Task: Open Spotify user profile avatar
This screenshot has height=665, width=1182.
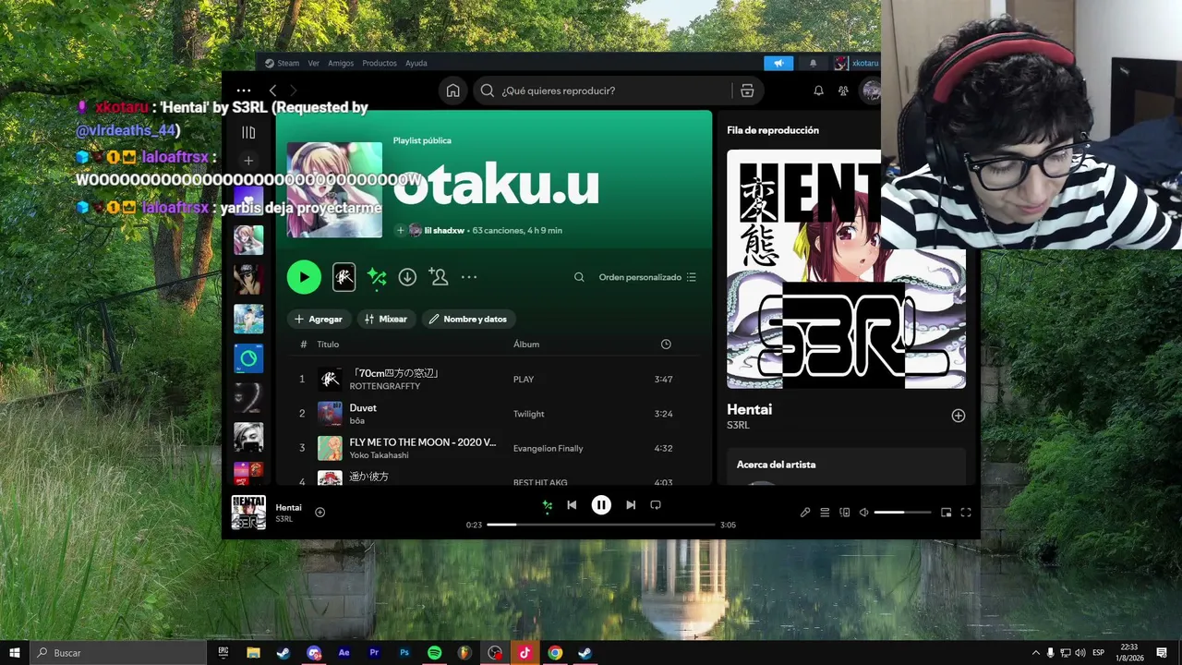Action: (870, 91)
